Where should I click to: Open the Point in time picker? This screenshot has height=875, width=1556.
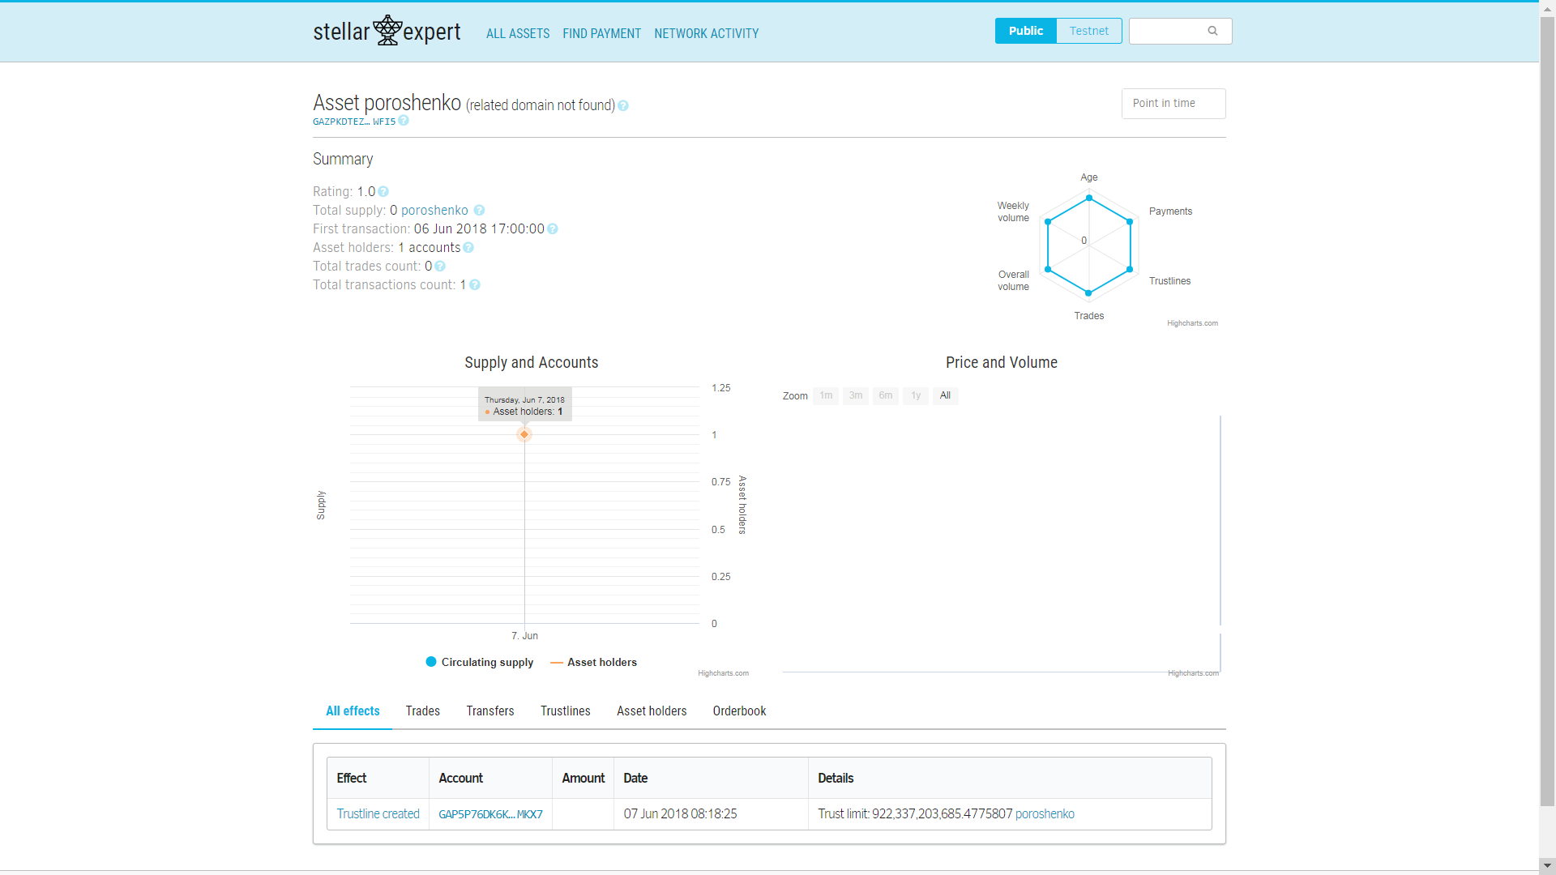1173,104
